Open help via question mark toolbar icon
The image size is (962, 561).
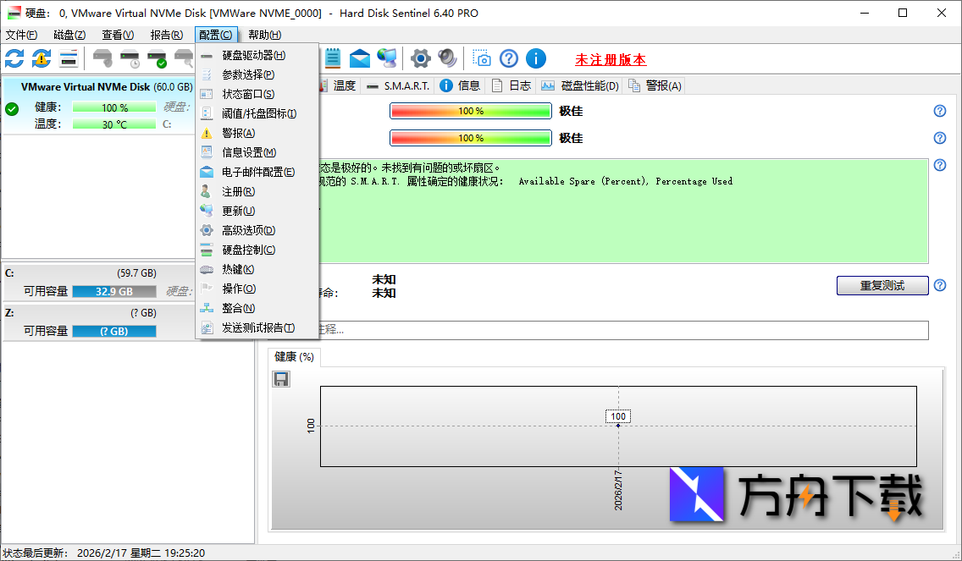(x=508, y=58)
